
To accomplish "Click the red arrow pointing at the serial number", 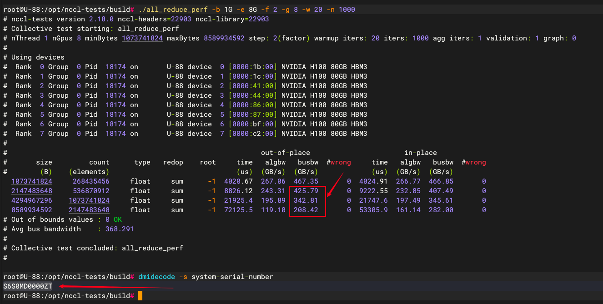I will [x=116, y=287].
